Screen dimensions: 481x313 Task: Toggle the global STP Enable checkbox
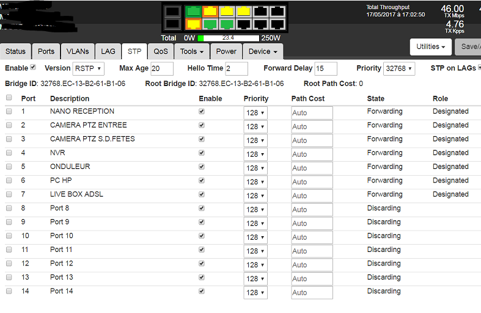[x=33, y=68]
